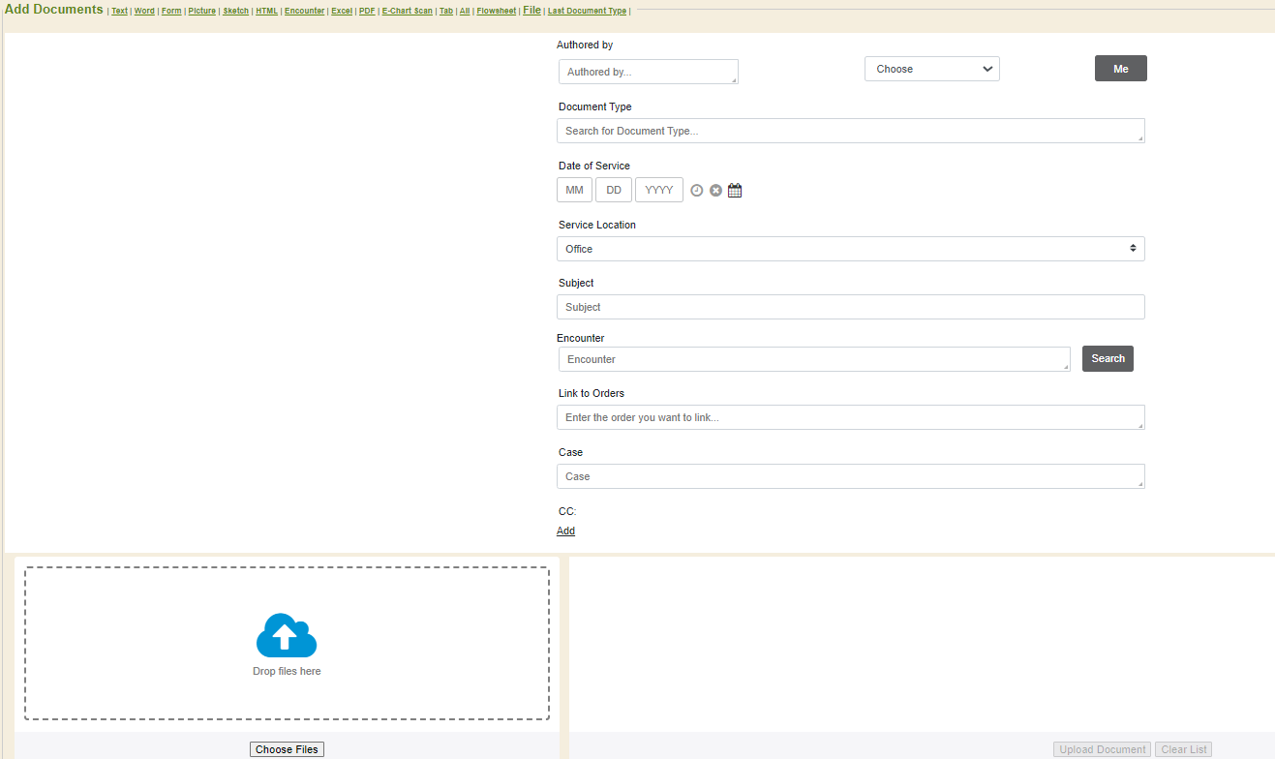Select the E-Chart Scan tab

coord(407,11)
